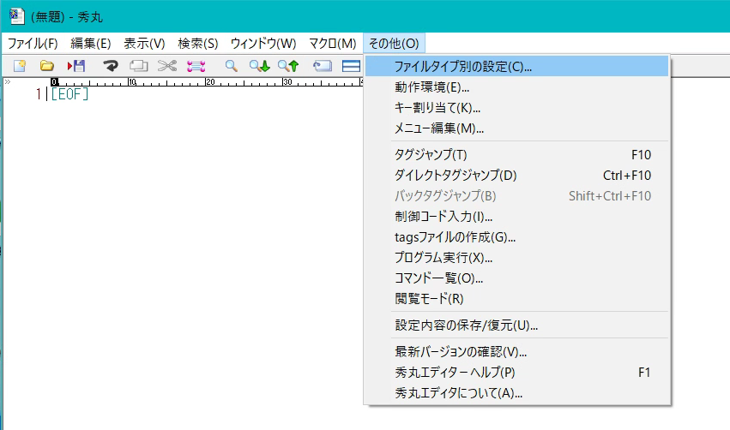The image size is (730, 430).
Task: Open 設定内容の保存/復元(U)...
Action: pyautogui.click(x=516, y=325)
